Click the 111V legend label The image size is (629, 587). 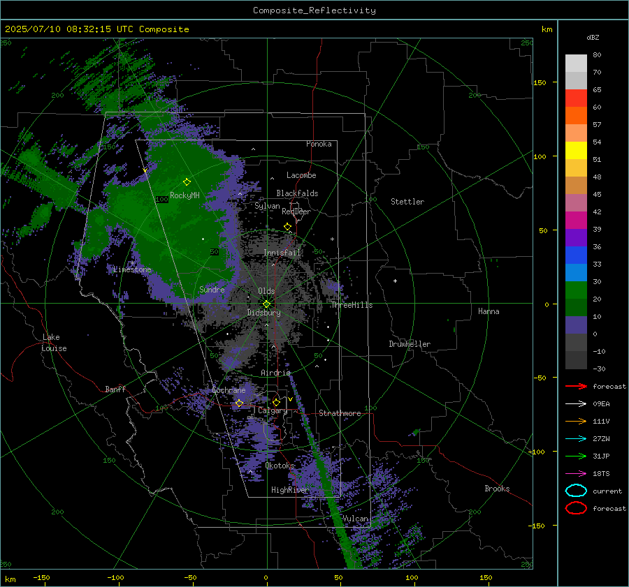click(601, 421)
